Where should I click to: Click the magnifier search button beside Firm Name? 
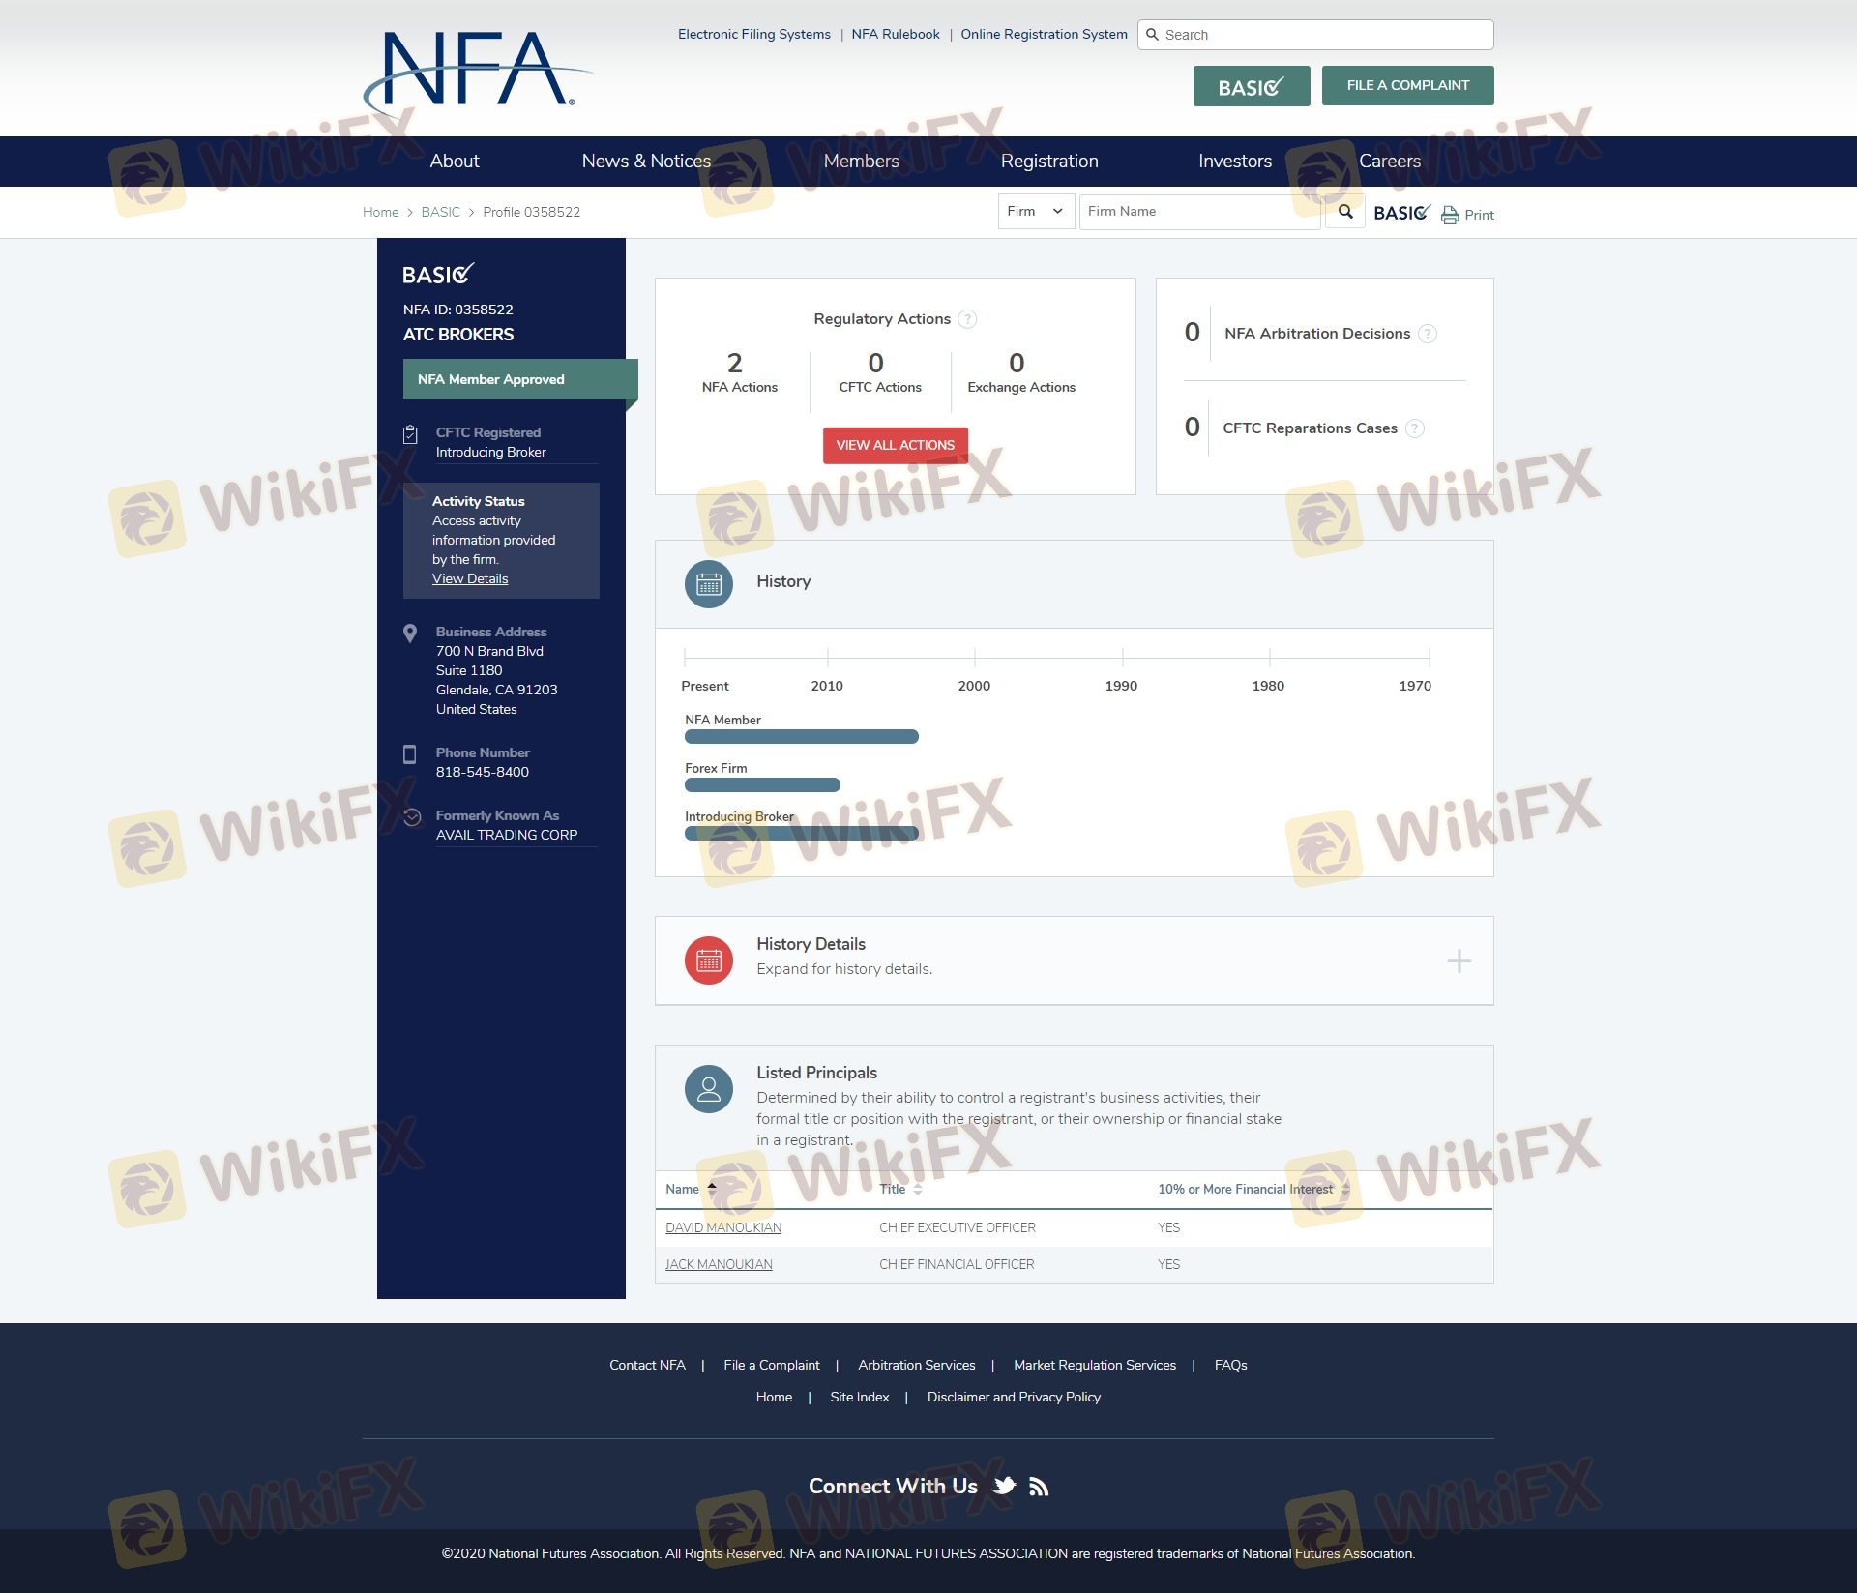point(1344,212)
